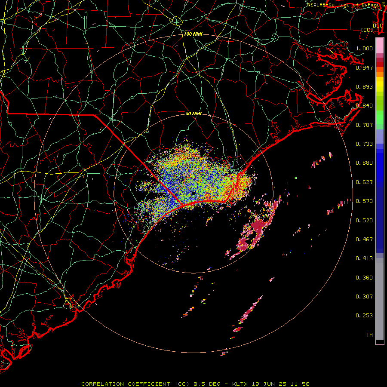Click the 0.893 scale value
This screenshot has width=387, height=387.
364,86
